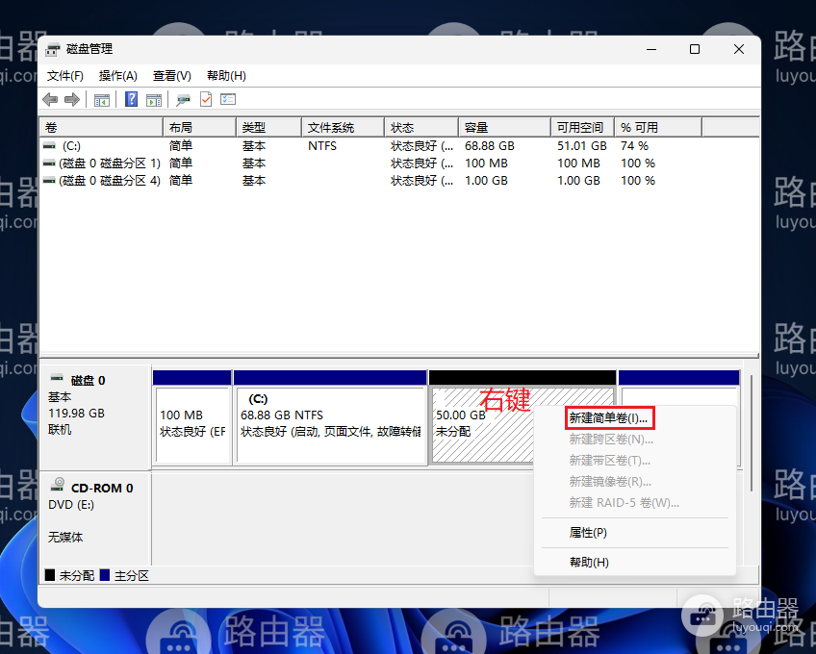The height and width of the screenshot is (654, 816).
Task: Click the checkmark properties toolbar icon
Action: point(206,99)
